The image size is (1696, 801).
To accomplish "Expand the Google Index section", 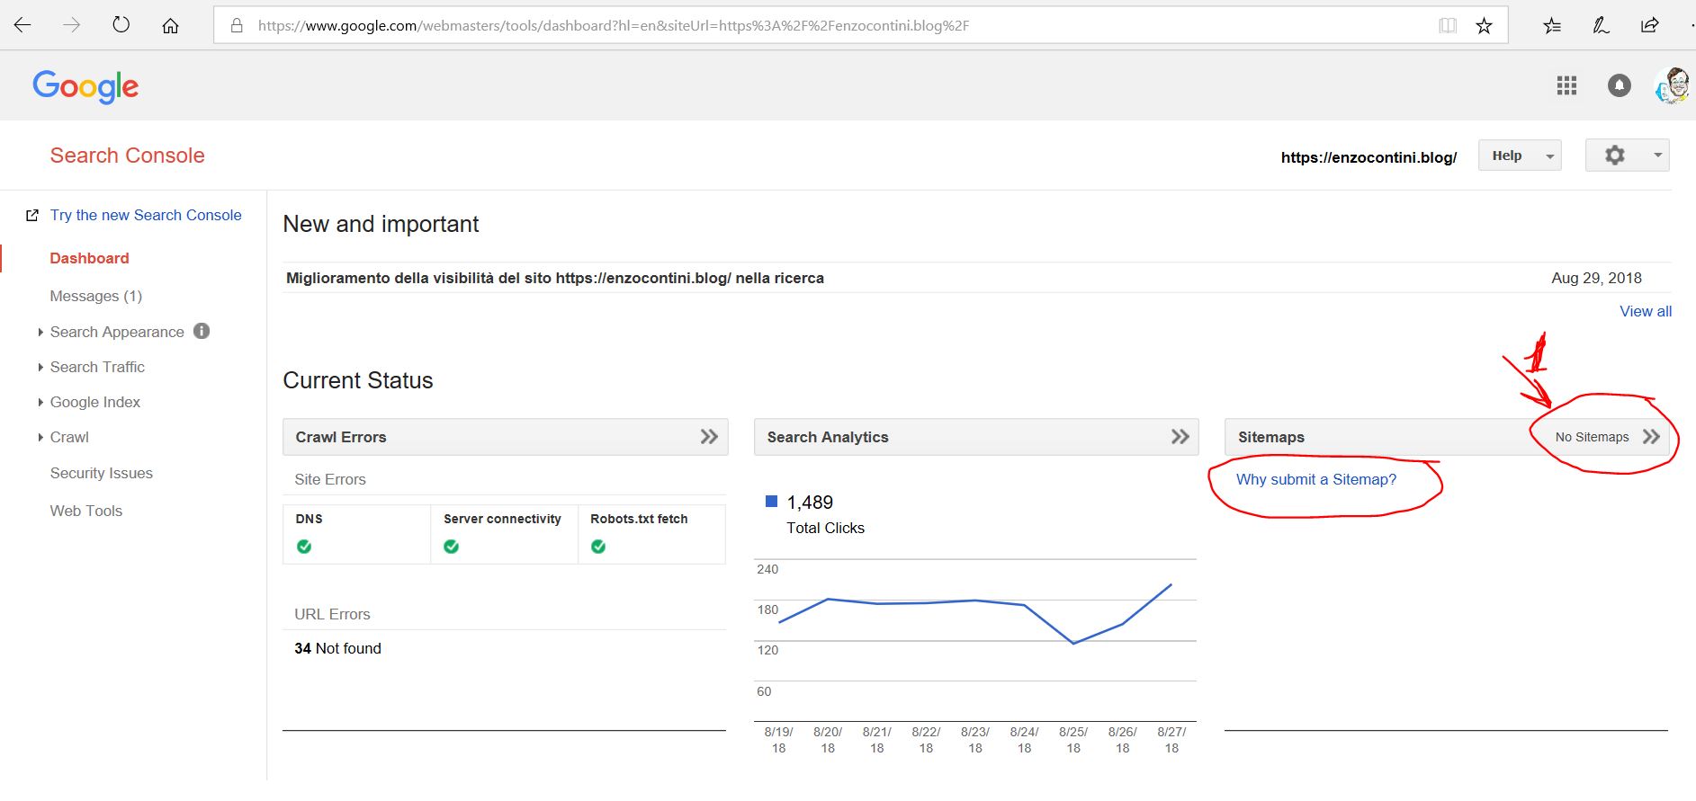I will coord(94,402).
